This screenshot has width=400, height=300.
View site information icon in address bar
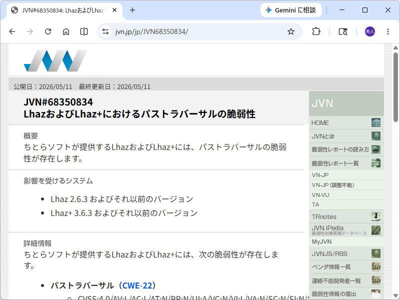105,31
